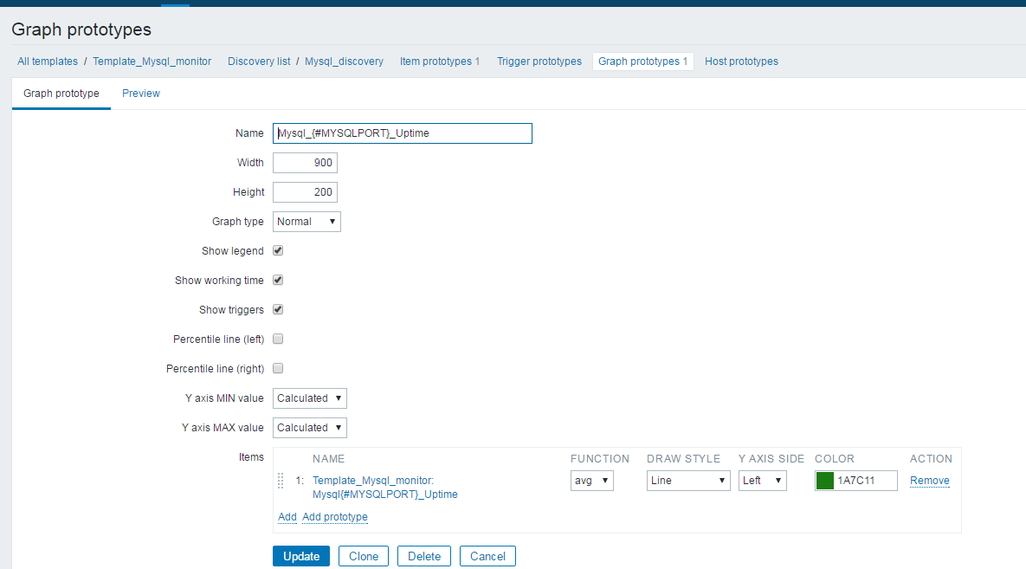Click the ACTION column header

(931, 459)
